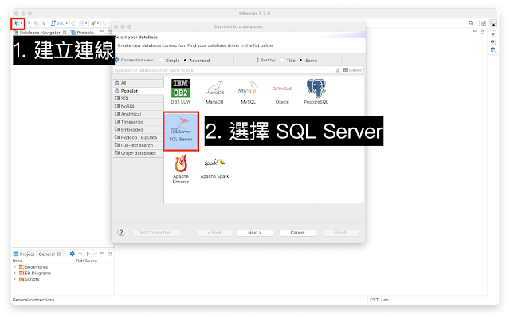Select the MariaDB driver tile
Viewport: 510px width, 319px height.
(214, 93)
